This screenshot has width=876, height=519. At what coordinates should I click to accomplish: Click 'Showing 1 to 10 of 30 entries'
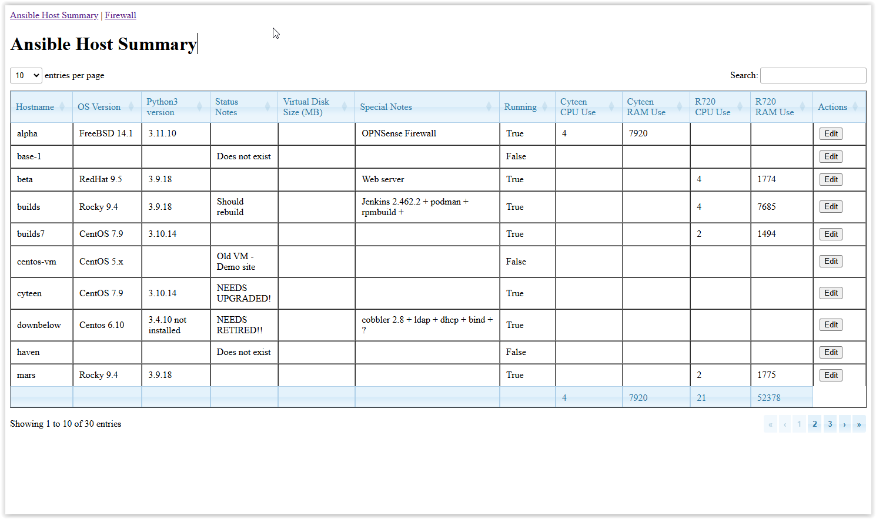(x=65, y=424)
